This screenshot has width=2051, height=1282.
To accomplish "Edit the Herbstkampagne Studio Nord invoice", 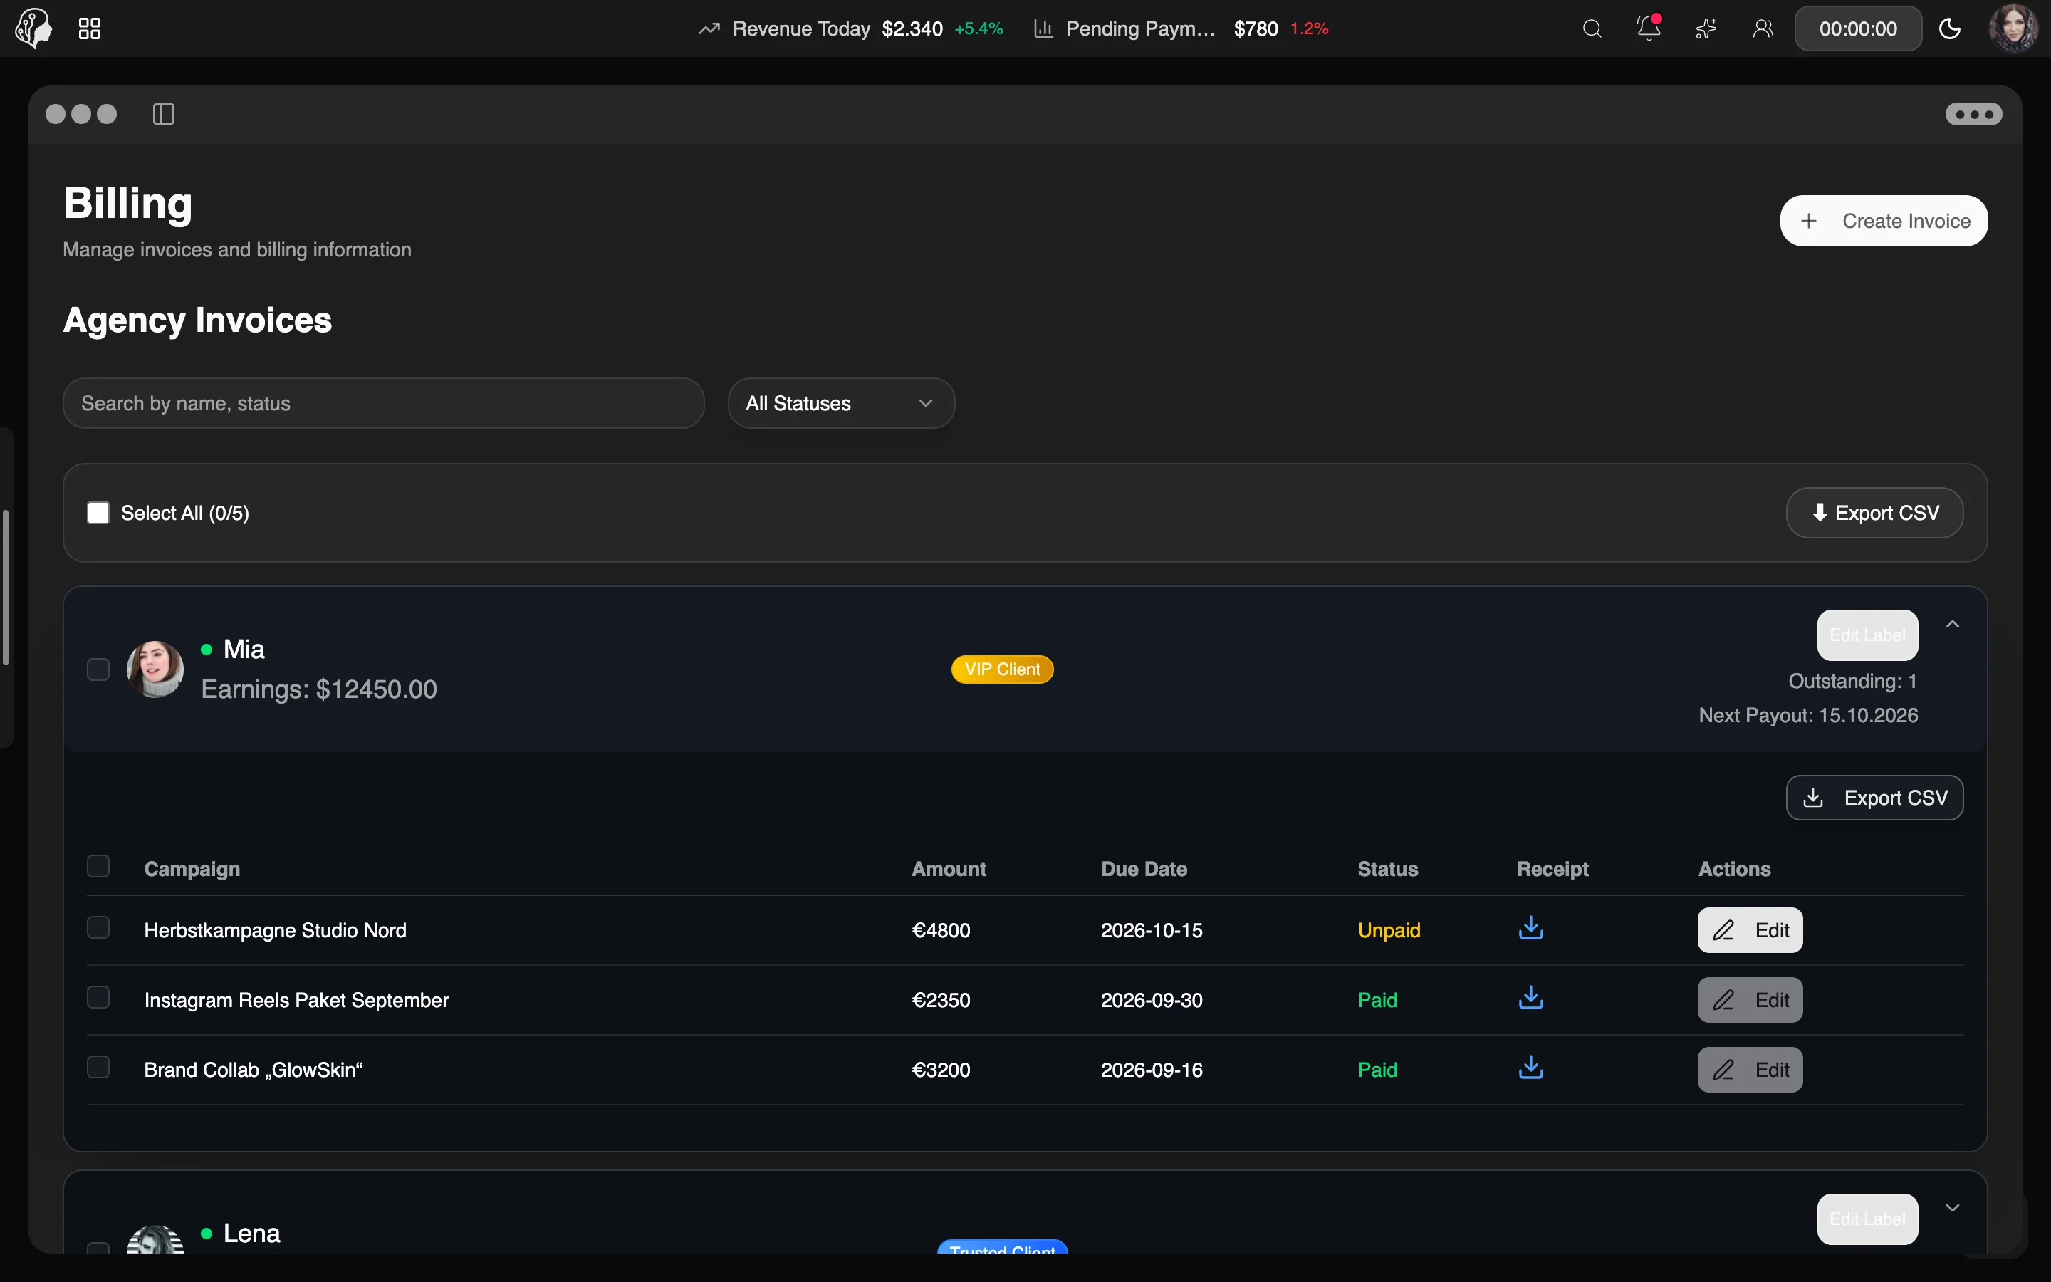I will point(1750,930).
